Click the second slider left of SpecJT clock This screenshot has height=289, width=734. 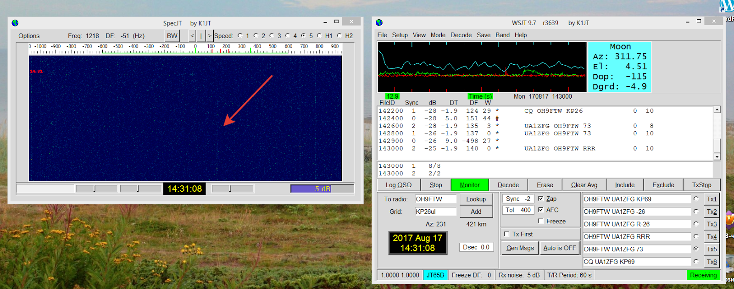140,189
